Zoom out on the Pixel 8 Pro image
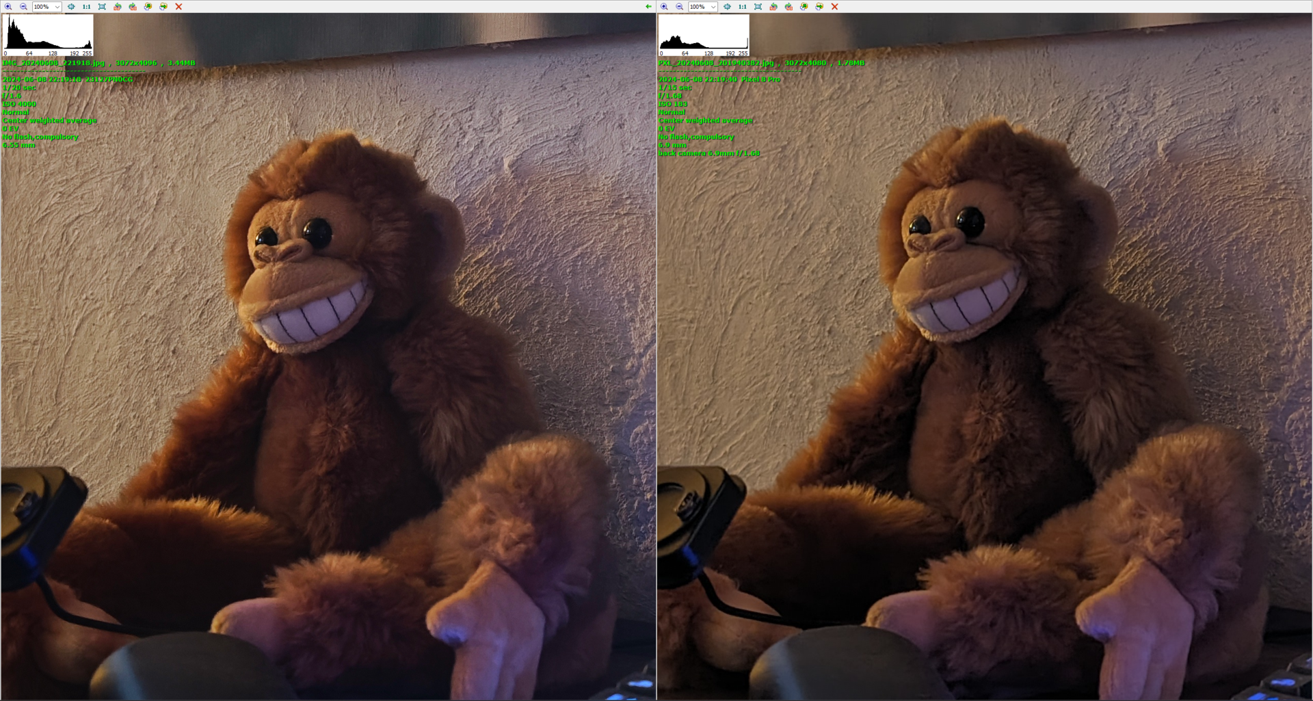Screen dimensions: 1313x701 click(x=679, y=7)
